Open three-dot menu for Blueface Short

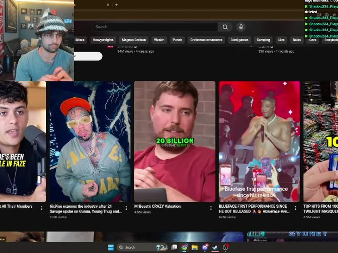(295, 208)
